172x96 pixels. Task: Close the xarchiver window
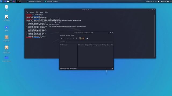[112, 33]
